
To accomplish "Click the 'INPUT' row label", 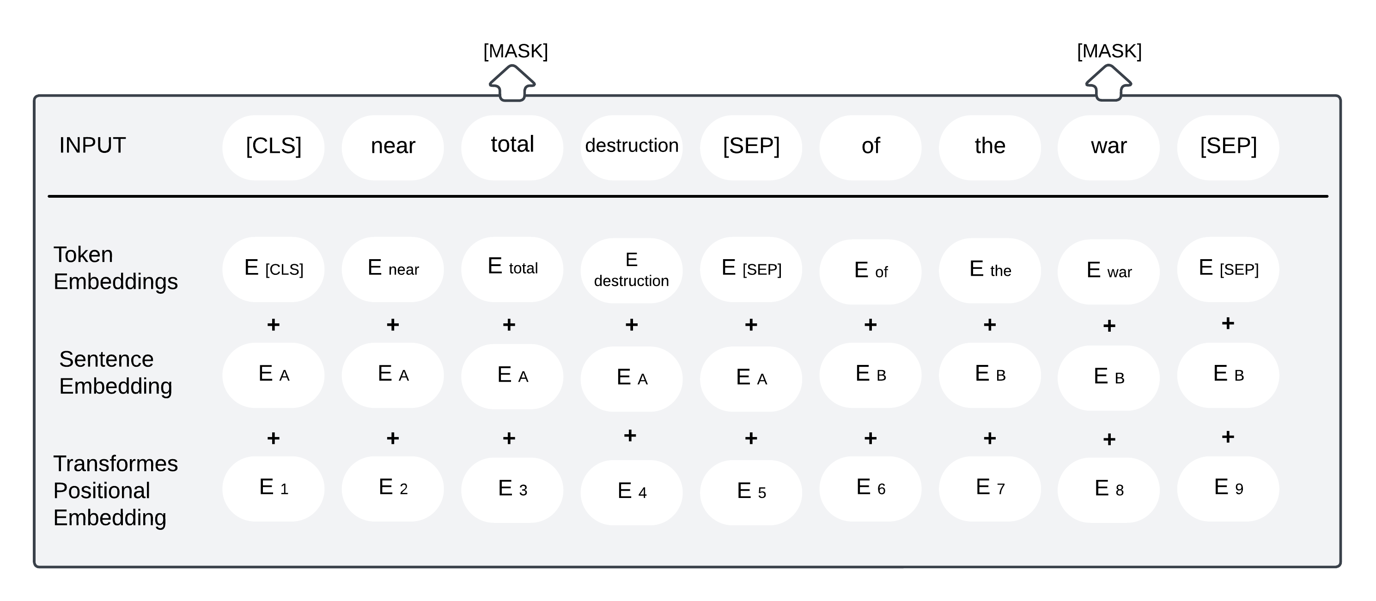I will [92, 146].
